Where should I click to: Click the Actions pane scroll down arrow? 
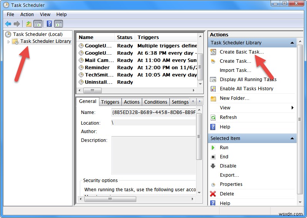[x=300, y=202]
